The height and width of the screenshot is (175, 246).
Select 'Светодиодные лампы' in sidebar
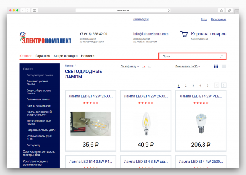coord(40,75)
